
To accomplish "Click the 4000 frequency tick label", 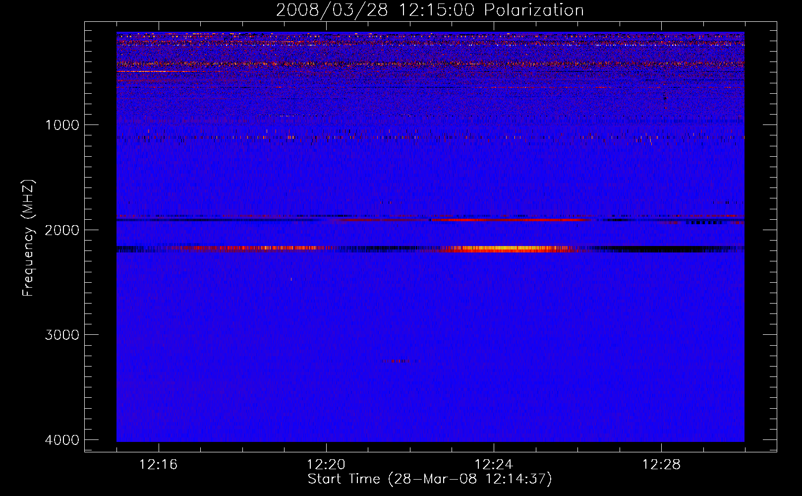I will point(62,440).
